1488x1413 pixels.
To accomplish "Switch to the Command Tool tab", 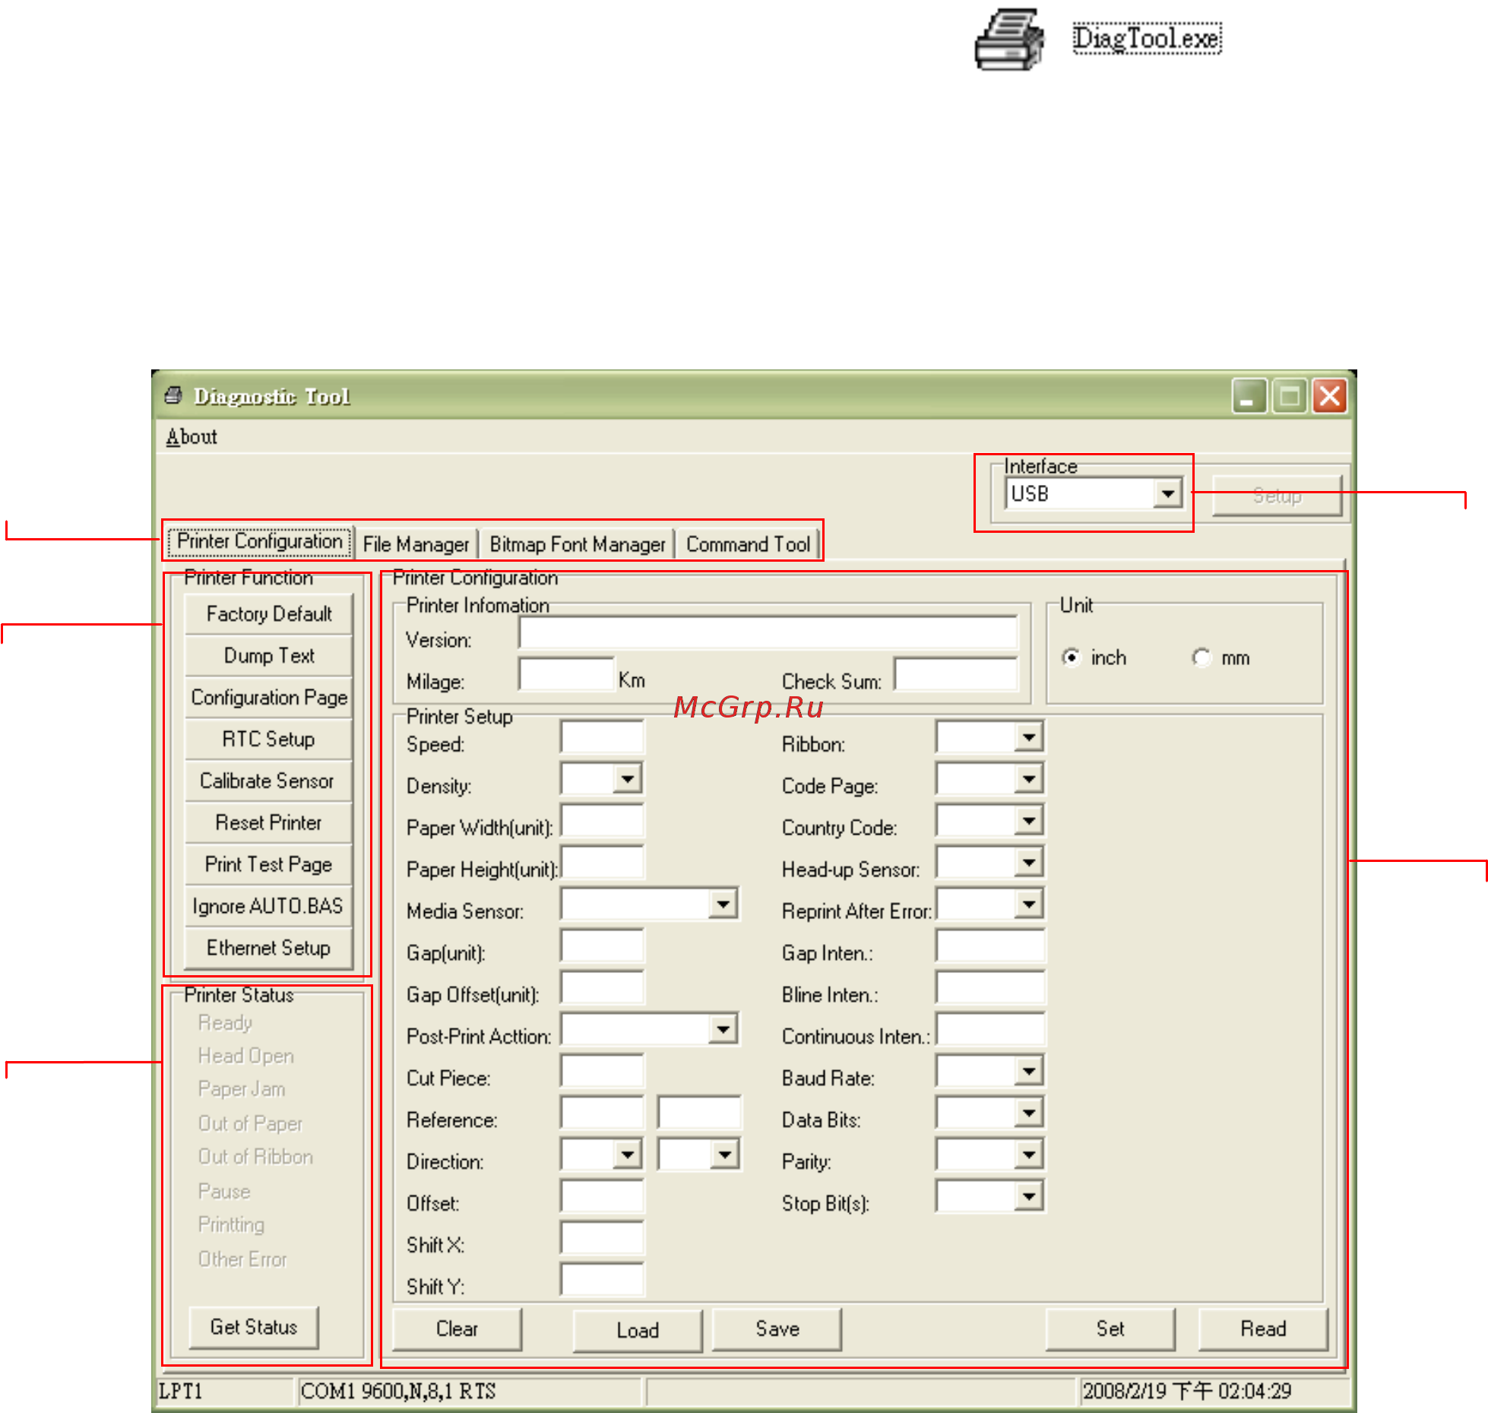I will pos(748,544).
